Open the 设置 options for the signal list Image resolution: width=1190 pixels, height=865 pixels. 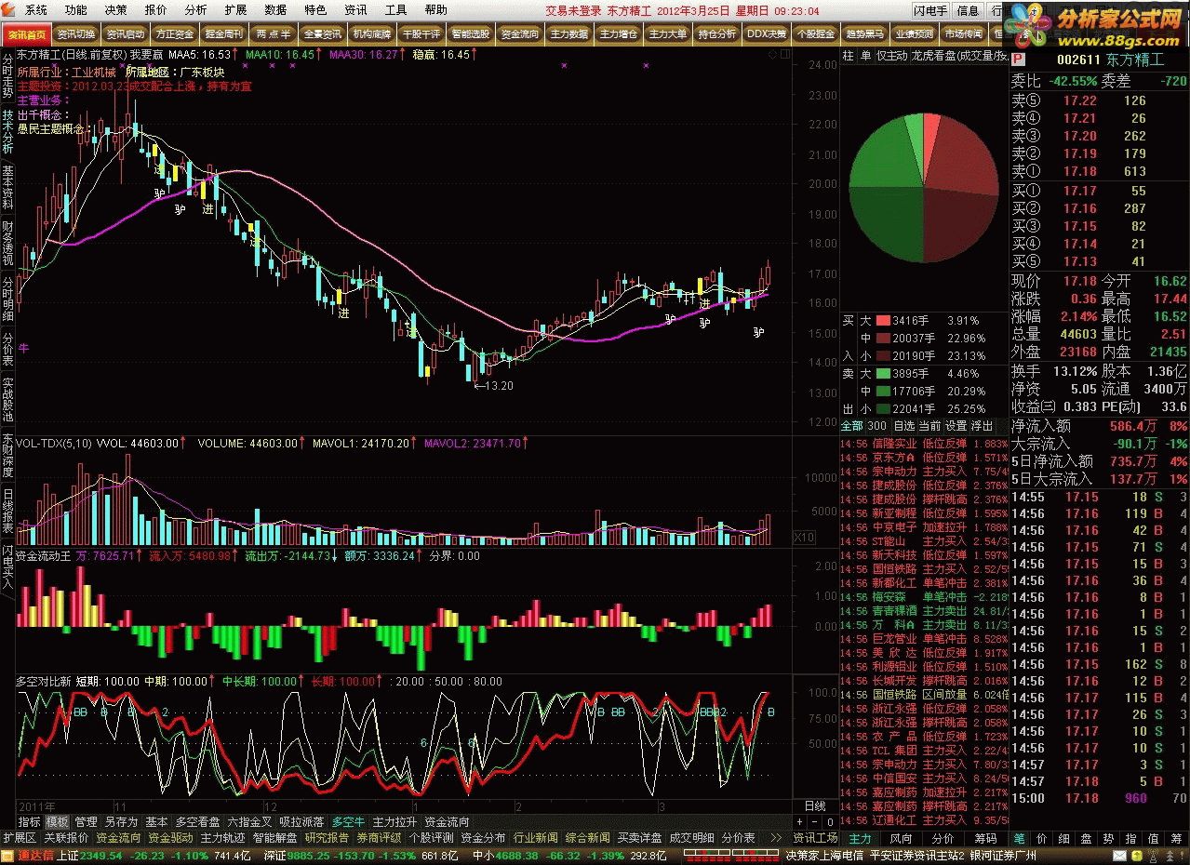(x=956, y=426)
